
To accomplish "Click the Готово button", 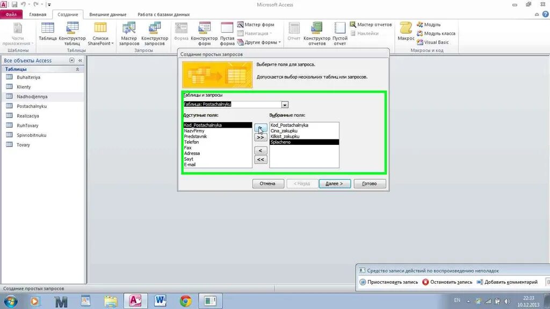I will coord(370,183).
